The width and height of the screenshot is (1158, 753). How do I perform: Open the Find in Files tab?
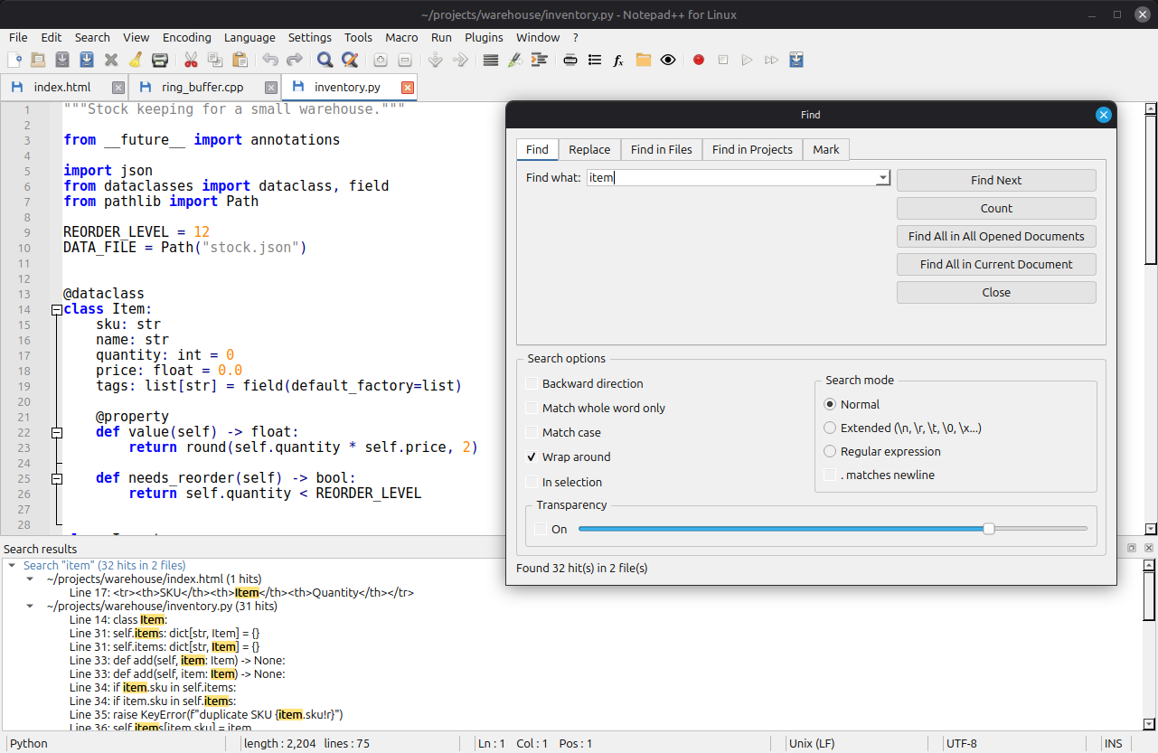[x=662, y=149]
